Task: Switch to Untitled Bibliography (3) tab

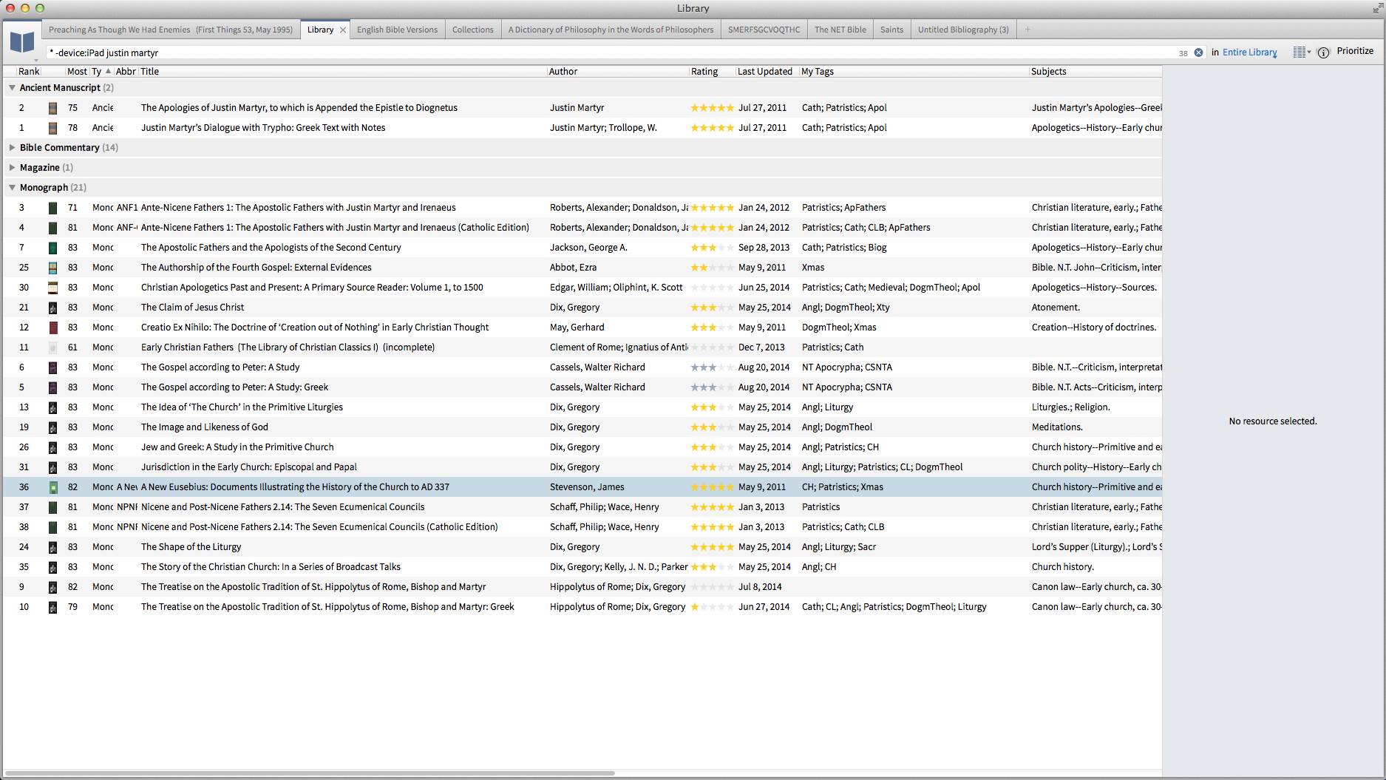Action: tap(963, 30)
